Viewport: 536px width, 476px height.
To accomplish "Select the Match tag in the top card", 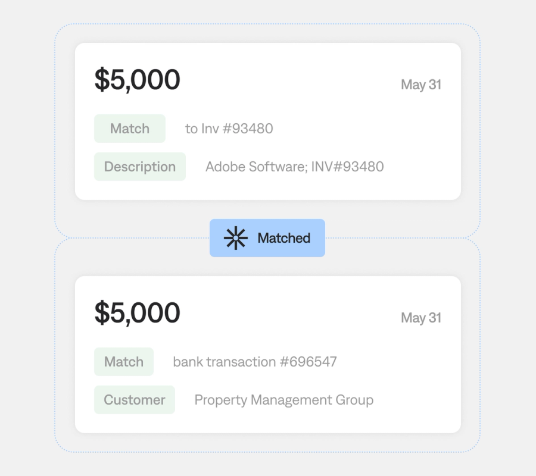I will 129,129.
